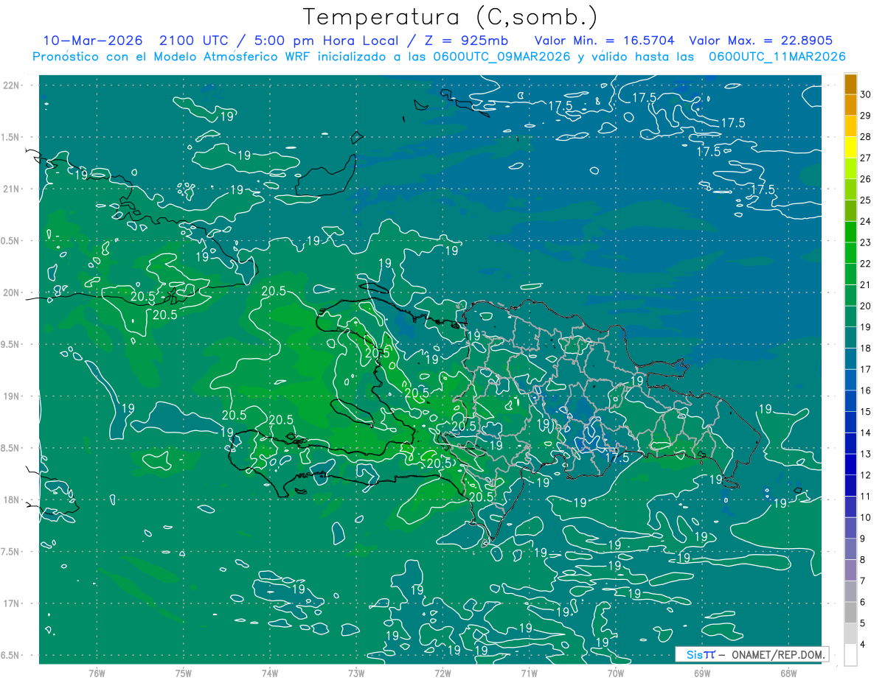The image size is (885, 683).
Task: Click the "71W" longitude axis label
Action: (529, 673)
